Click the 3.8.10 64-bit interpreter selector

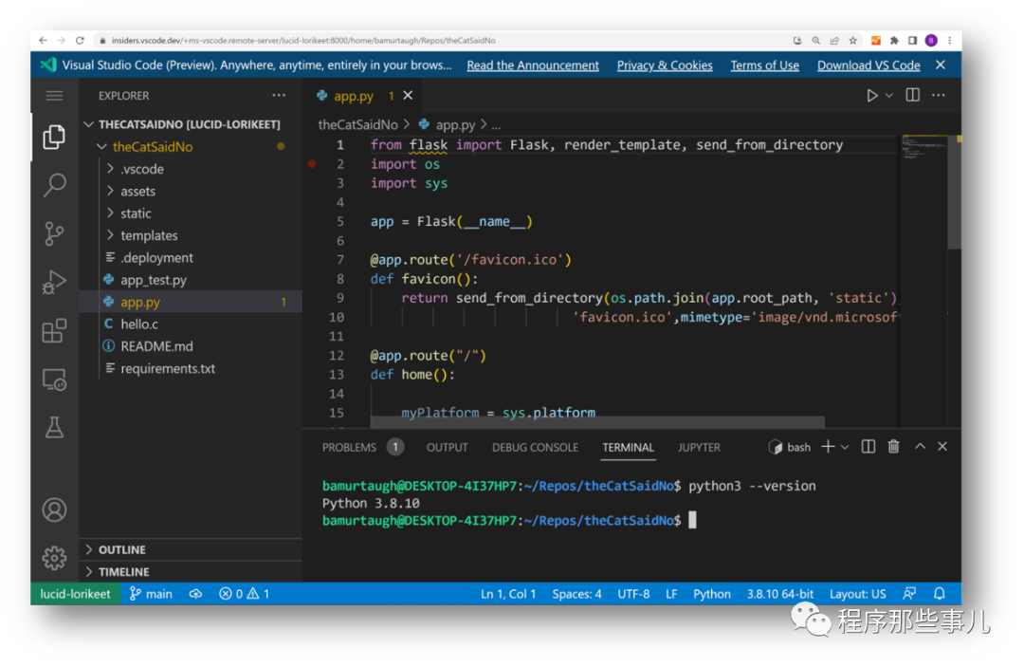(779, 594)
